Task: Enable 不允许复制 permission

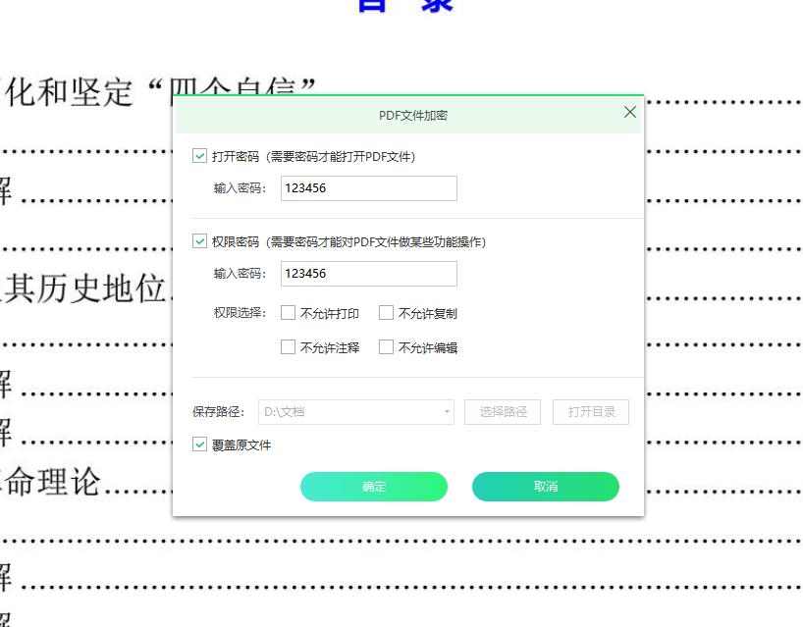Action: [386, 313]
